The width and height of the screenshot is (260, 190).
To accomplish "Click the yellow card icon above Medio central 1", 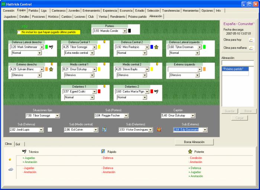I will [104, 64].
